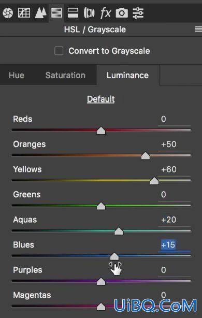This screenshot has width=202, height=318.
Task: Click the Yellows luminance slider handle
Action: 154,181
